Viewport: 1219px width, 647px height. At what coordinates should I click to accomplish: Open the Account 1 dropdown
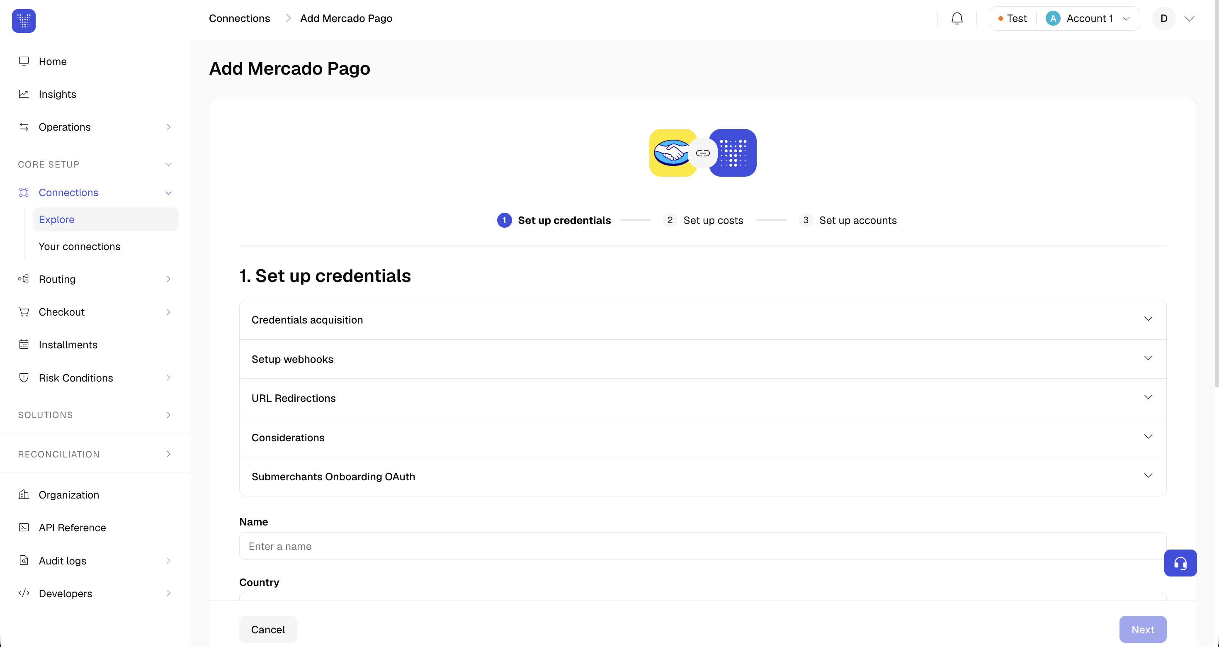point(1088,19)
